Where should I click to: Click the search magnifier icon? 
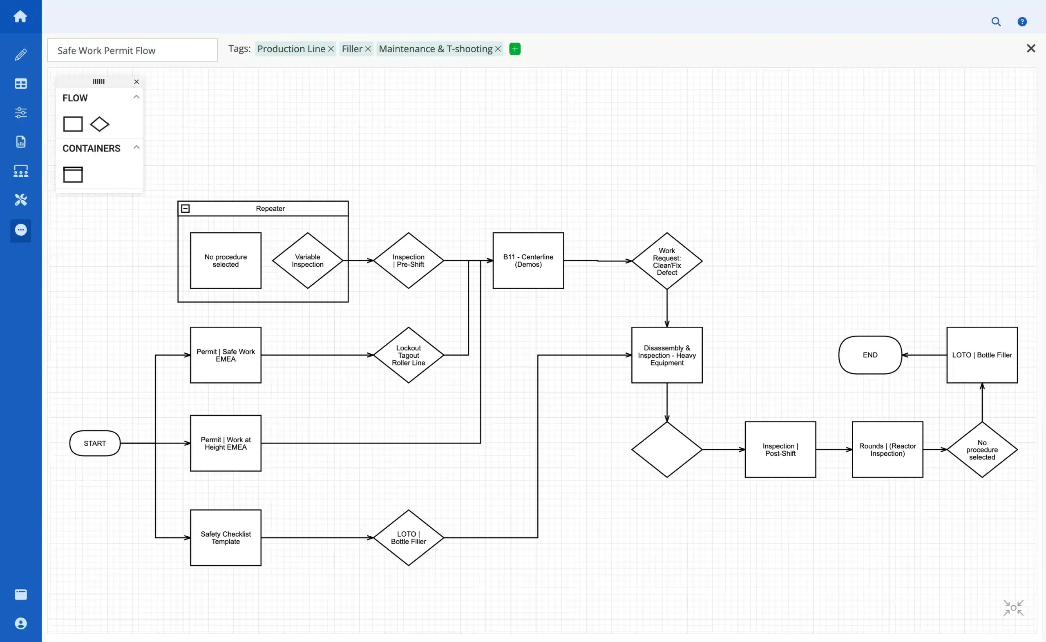coord(996,22)
